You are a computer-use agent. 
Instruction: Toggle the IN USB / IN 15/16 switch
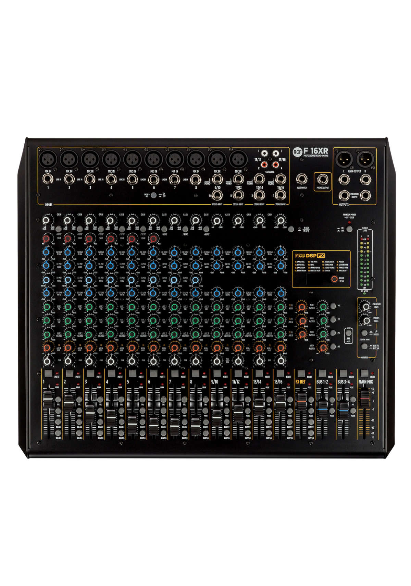(291, 229)
